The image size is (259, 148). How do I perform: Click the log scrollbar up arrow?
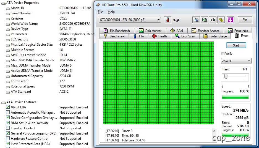click(214, 131)
